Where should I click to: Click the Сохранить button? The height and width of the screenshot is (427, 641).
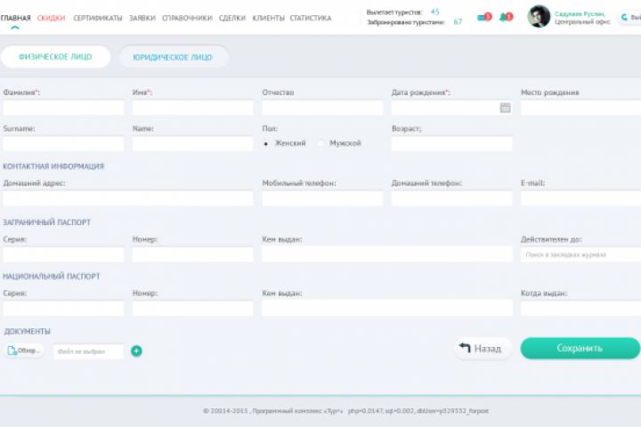580,348
